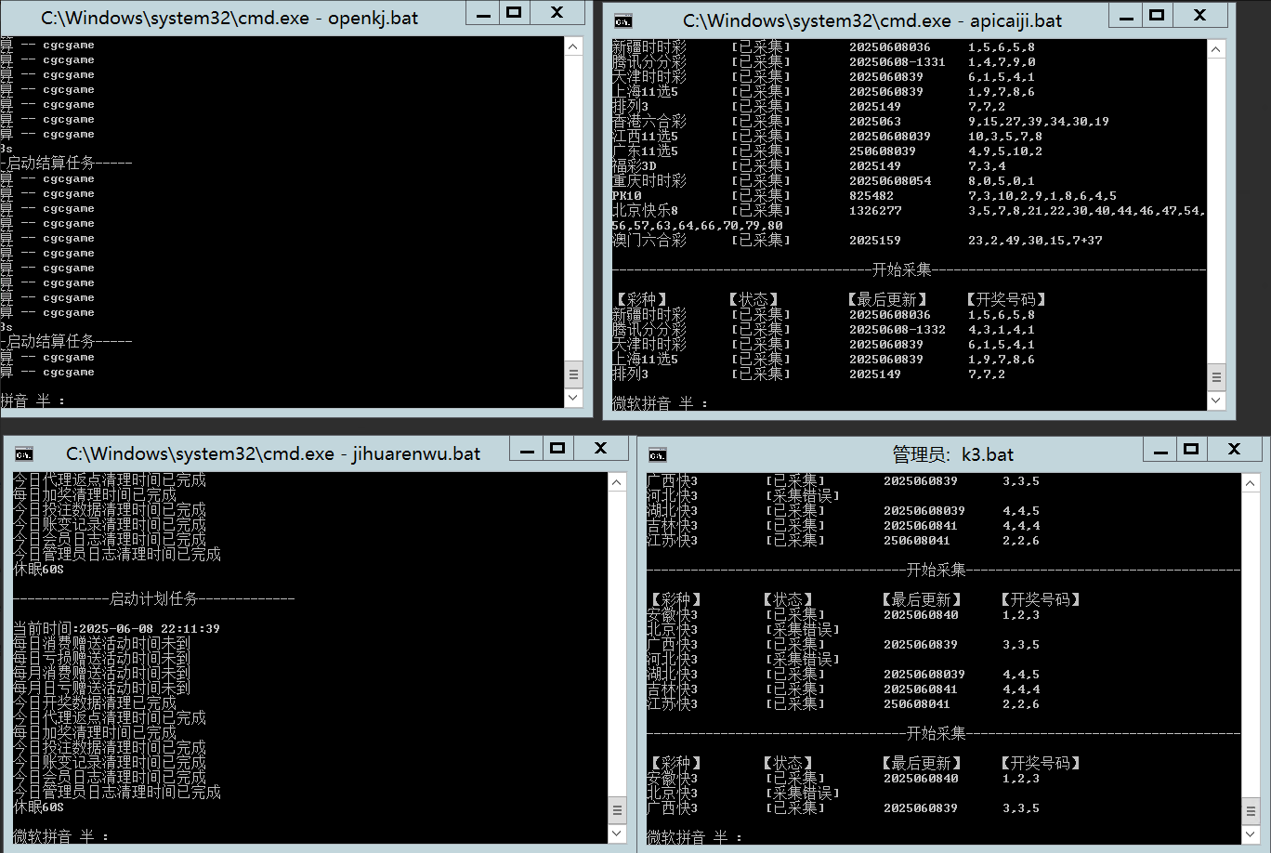Close the openkj.bat console window
The height and width of the screenshot is (853, 1271).
557,13
